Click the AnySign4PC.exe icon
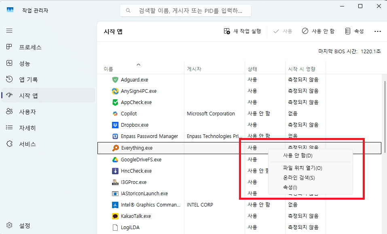 [x=115, y=91]
